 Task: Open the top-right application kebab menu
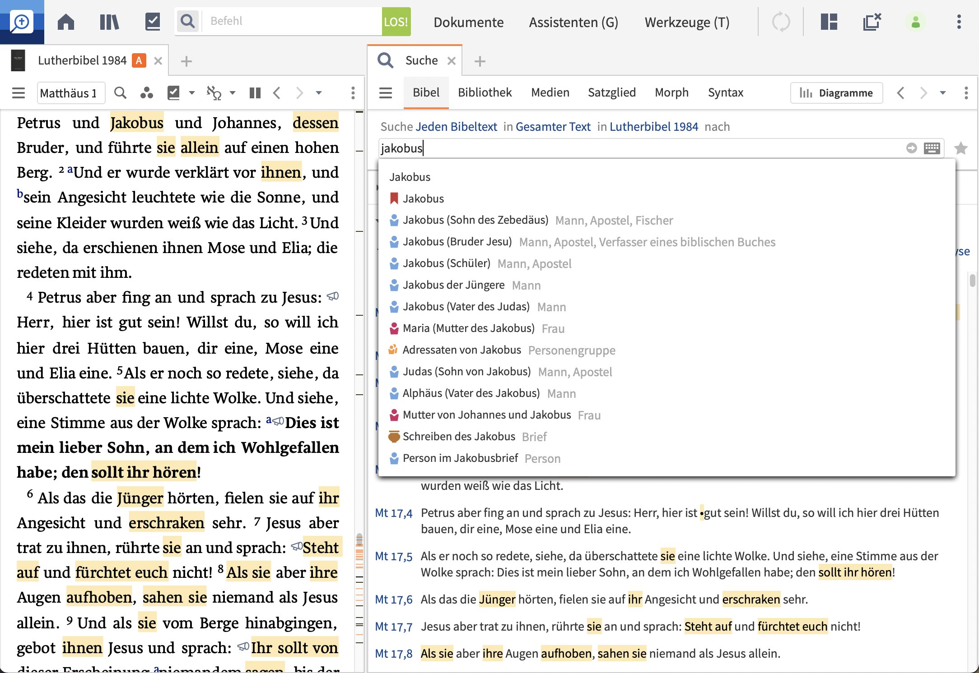[959, 22]
